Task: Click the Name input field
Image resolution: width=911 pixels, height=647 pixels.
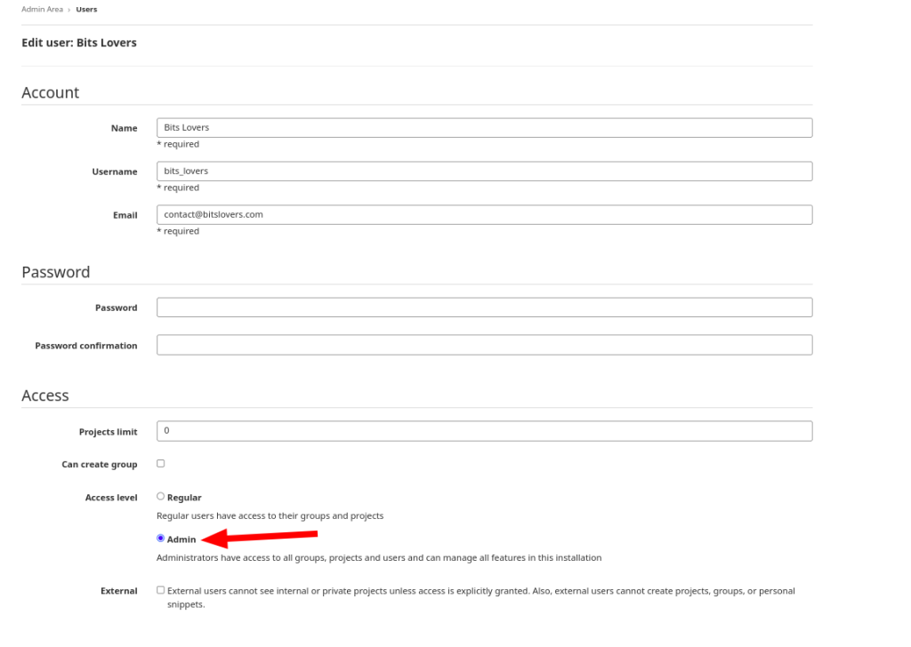Action: point(484,127)
